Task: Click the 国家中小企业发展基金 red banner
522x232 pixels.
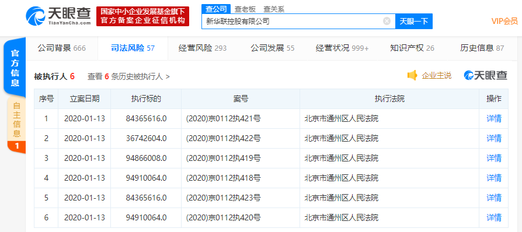Action: (143, 16)
